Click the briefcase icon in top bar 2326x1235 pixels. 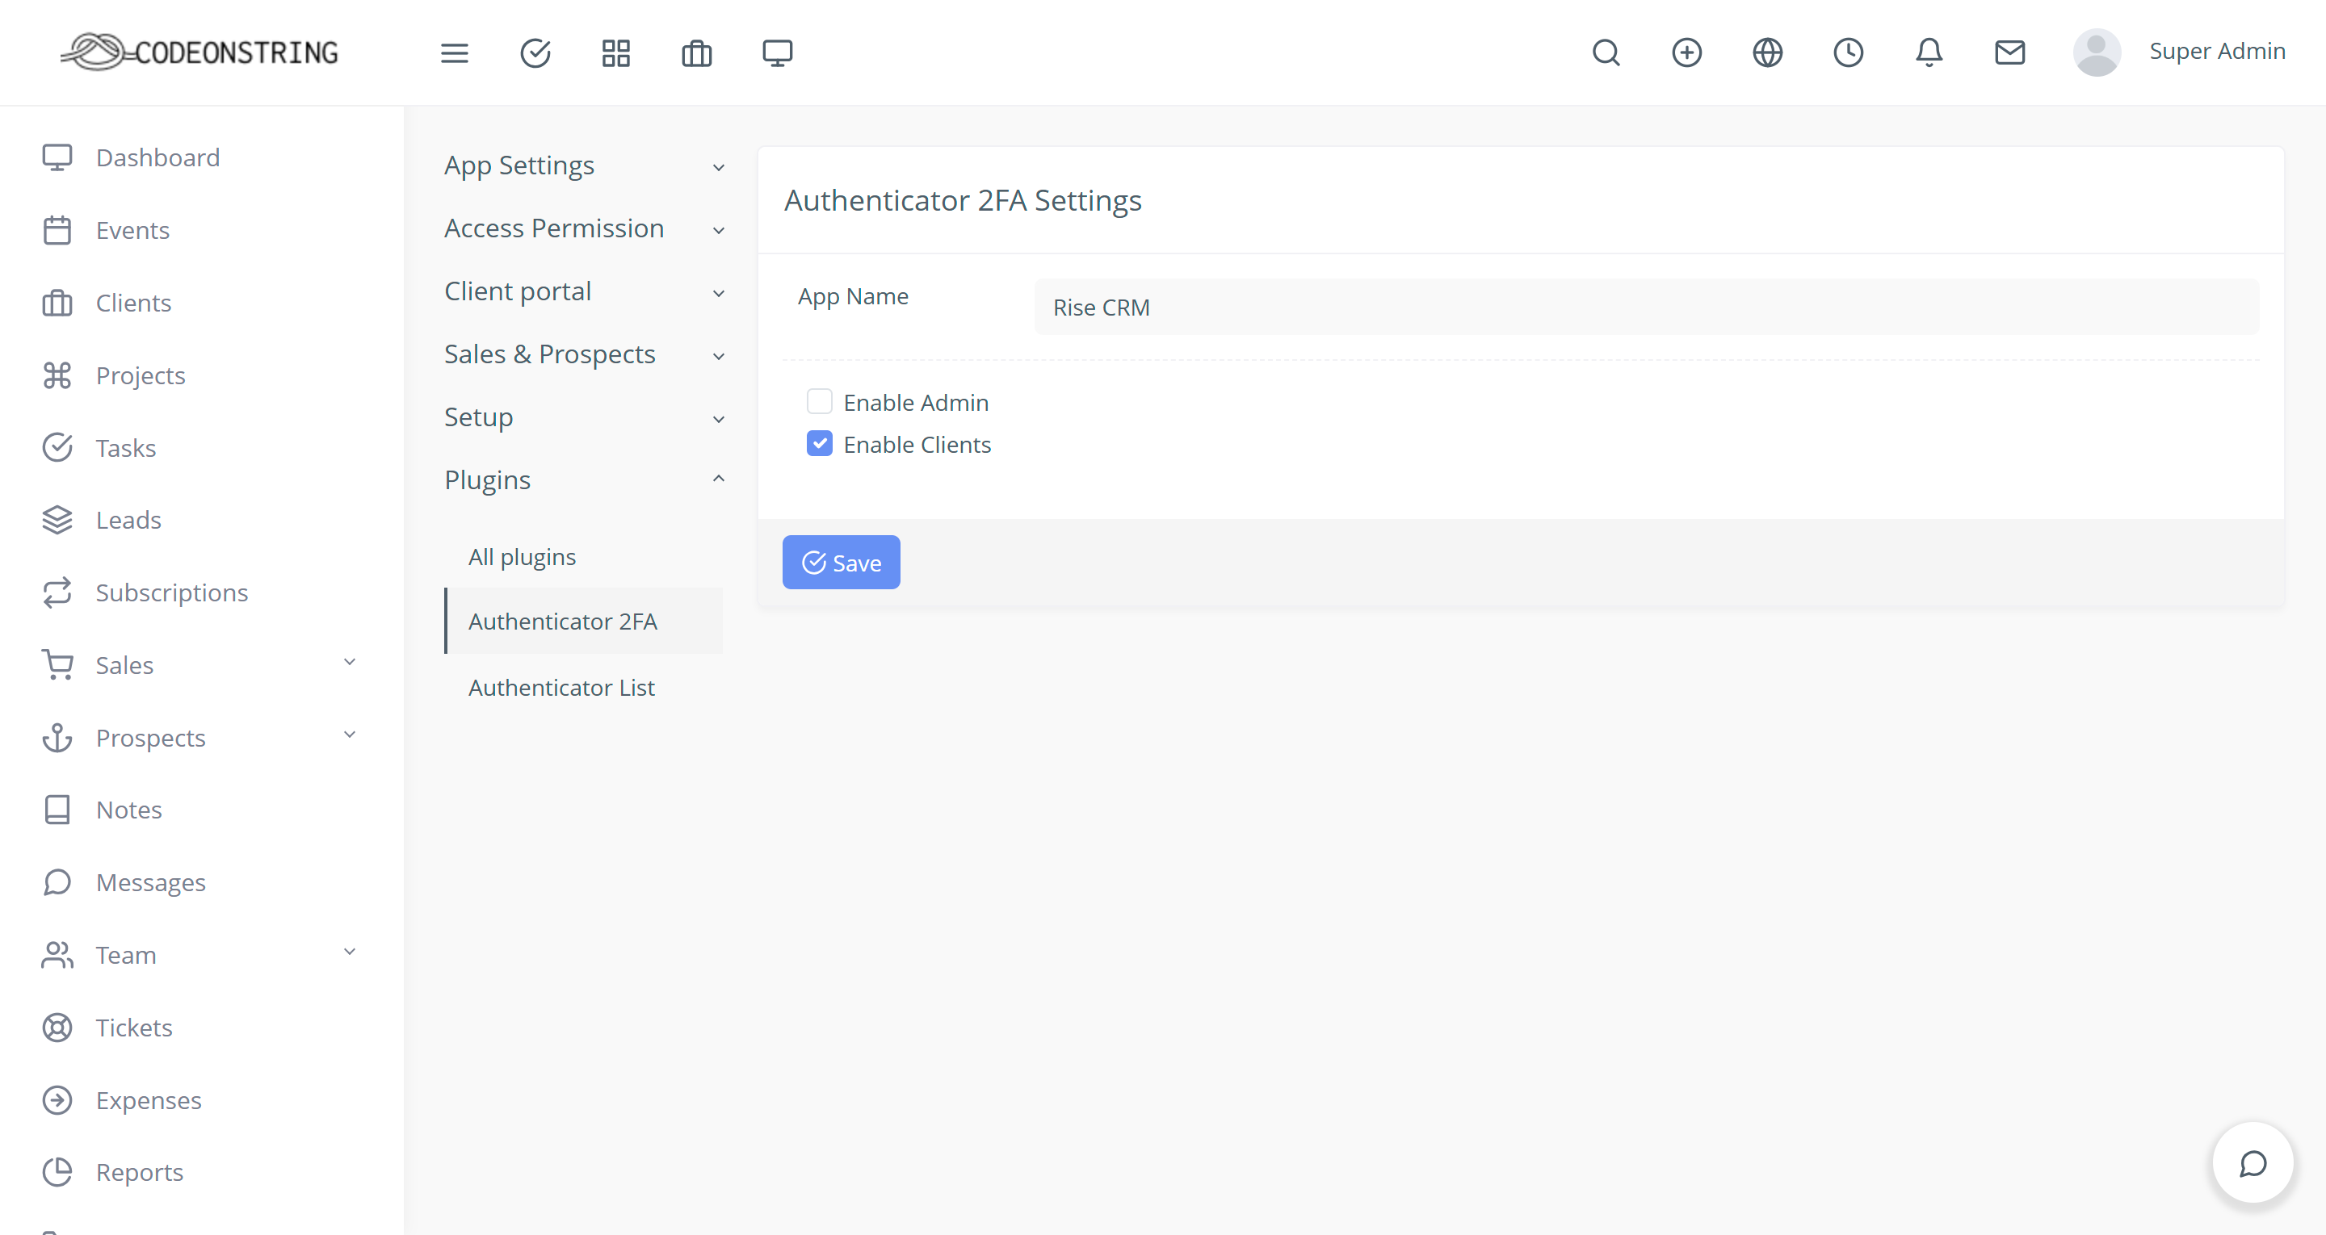click(x=696, y=53)
